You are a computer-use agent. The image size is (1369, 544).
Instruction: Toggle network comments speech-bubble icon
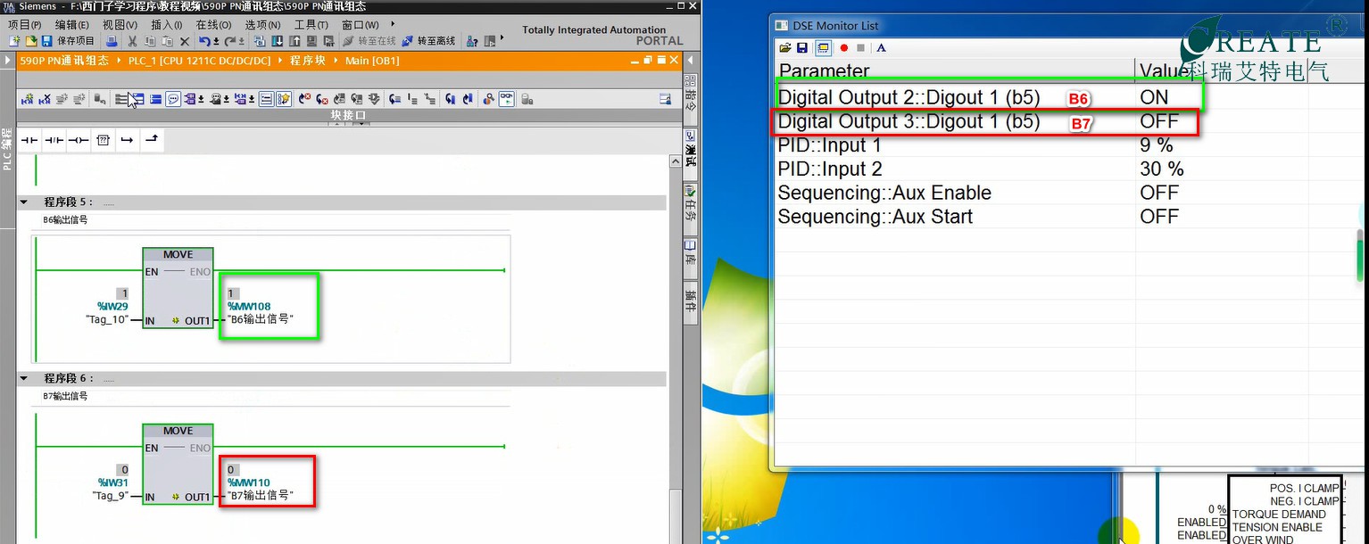click(173, 98)
